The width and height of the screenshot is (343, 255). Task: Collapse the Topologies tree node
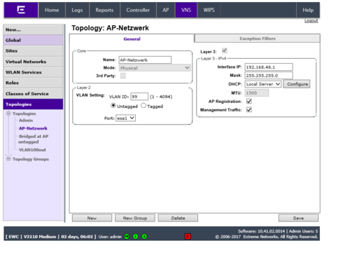pyautogui.click(x=8, y=113)
